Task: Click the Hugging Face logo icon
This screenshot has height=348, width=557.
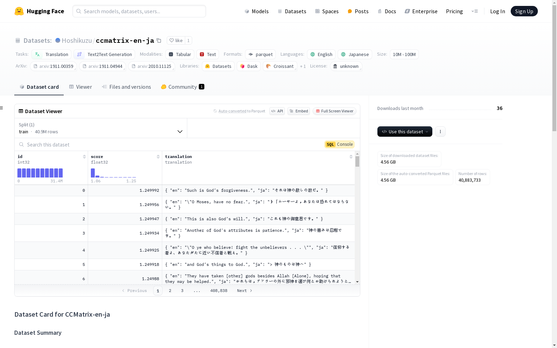Action: coord(19,11)
